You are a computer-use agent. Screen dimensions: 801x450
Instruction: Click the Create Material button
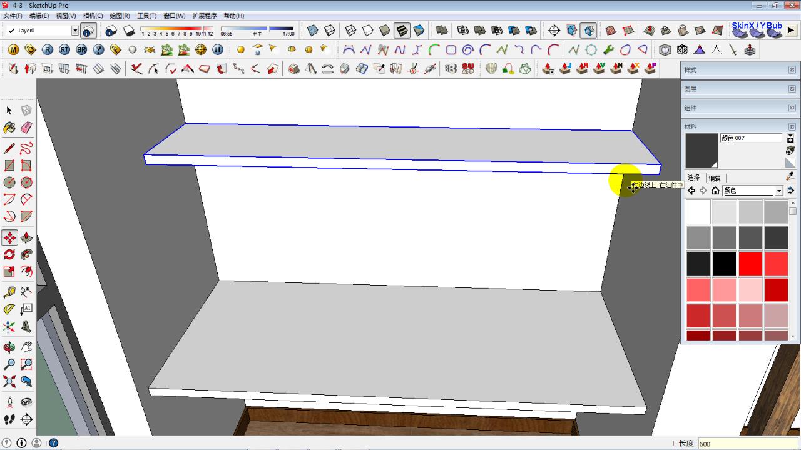click(790, 151)
